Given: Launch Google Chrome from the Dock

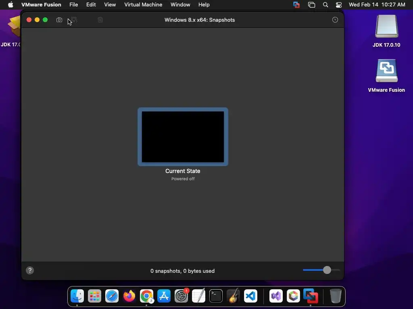Looking at the screenshot, I should pos(146,296).
